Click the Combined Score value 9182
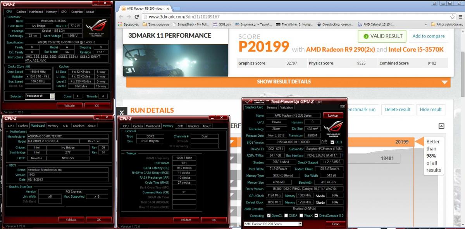Image resolution: width=465 pixels, height=229 pixels. [432, 63]
